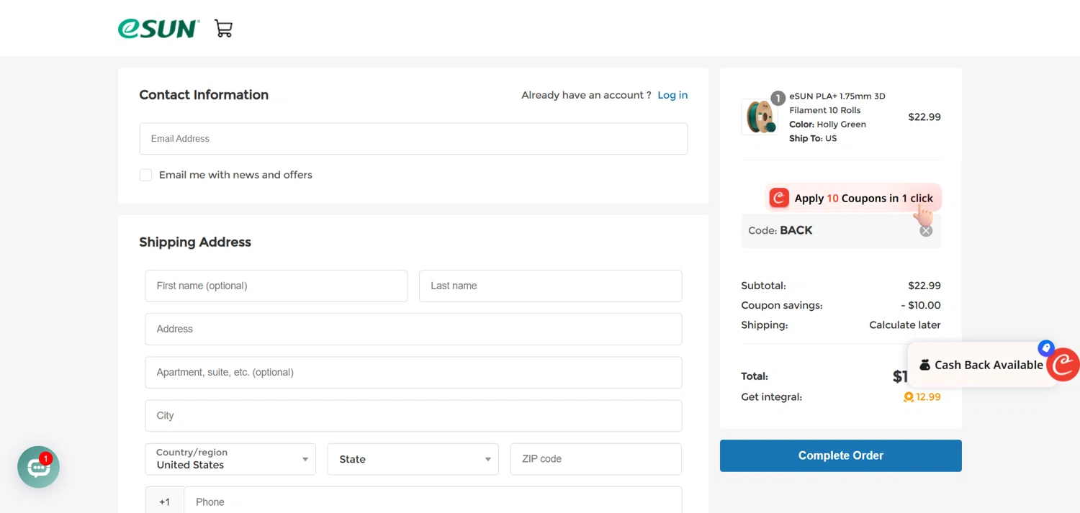1080x513 pixels.
Task: Click the Calculate later shipping text
Action: [905, 325]
